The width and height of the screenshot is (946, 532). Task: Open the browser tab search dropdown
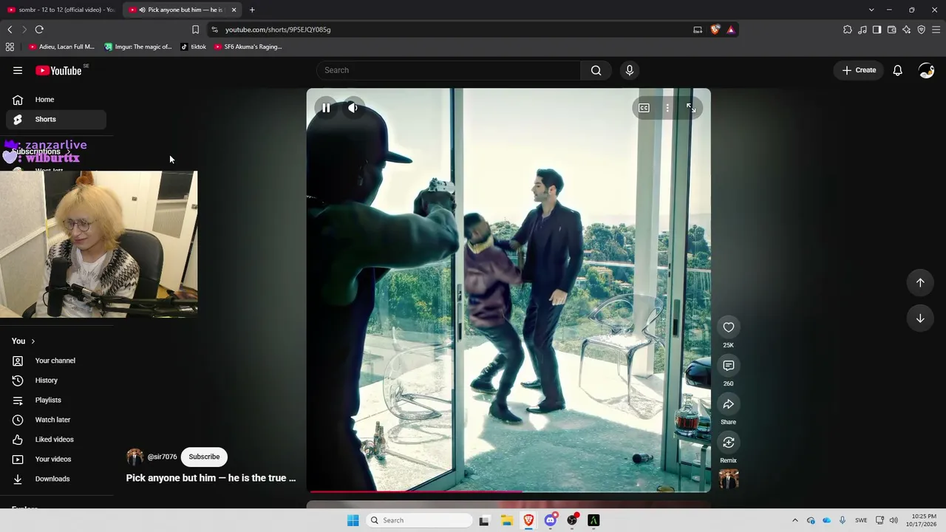click(x=871, y=10)
